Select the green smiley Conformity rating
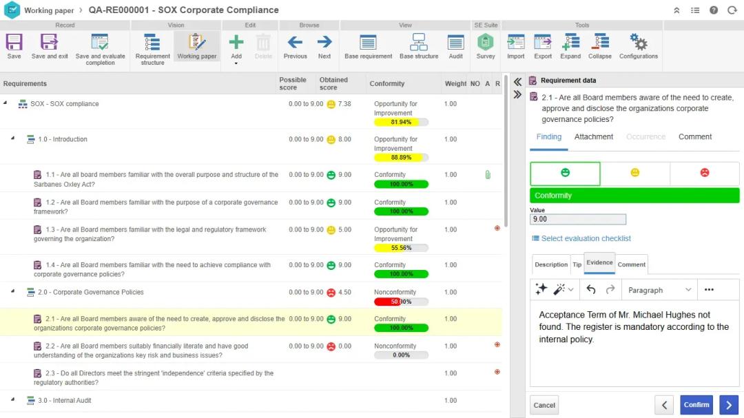744x418 pixels. (565, 173)
